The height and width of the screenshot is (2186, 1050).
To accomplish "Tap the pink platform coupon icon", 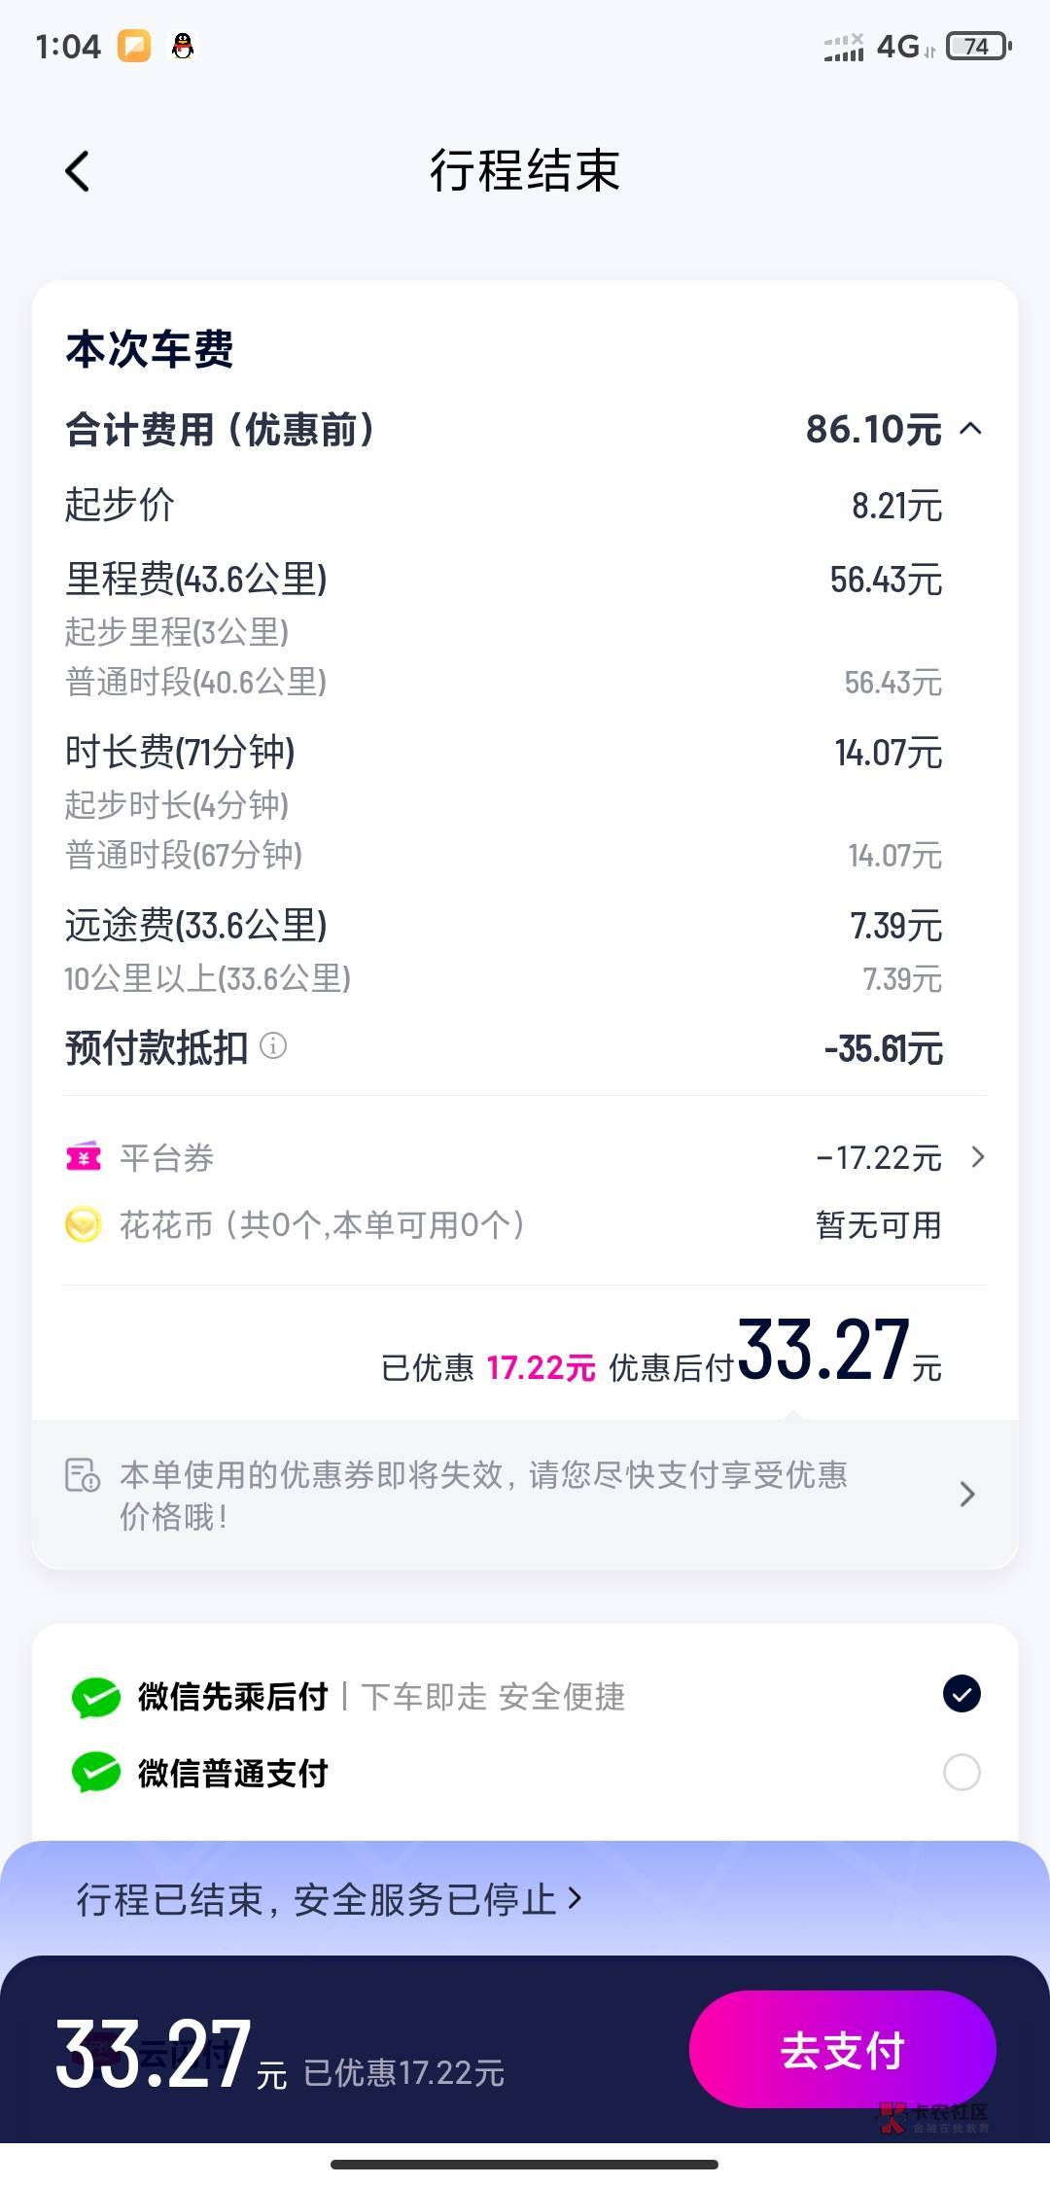I will [x=84, y=1157].
